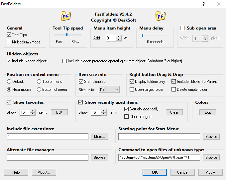Check Include hidden protected operating system objects
This screenshot has width=226, height=180.
tap(64, 61)
